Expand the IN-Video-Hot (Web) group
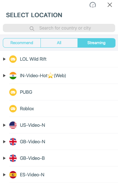The width and height of the screenshot is (118, 183). tap(4, 76)
